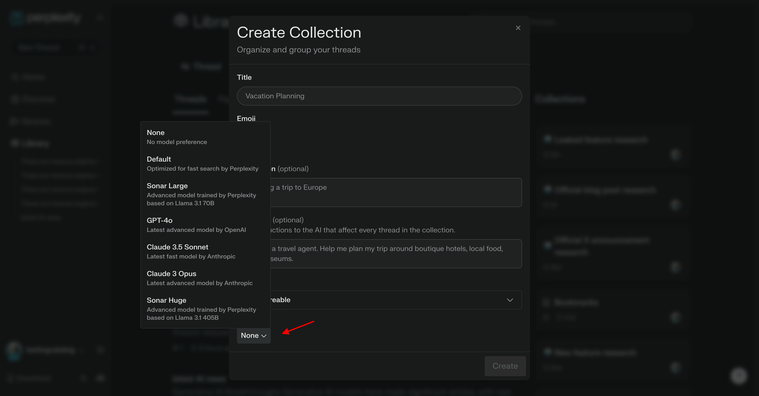759x396 pixels.
Task: Click the AI Prompt travel agent text area
Action: click(379, 253)
